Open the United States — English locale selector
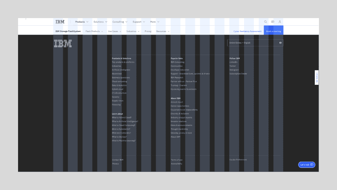Screen dimensions: 337x190 tap(252, 43)
